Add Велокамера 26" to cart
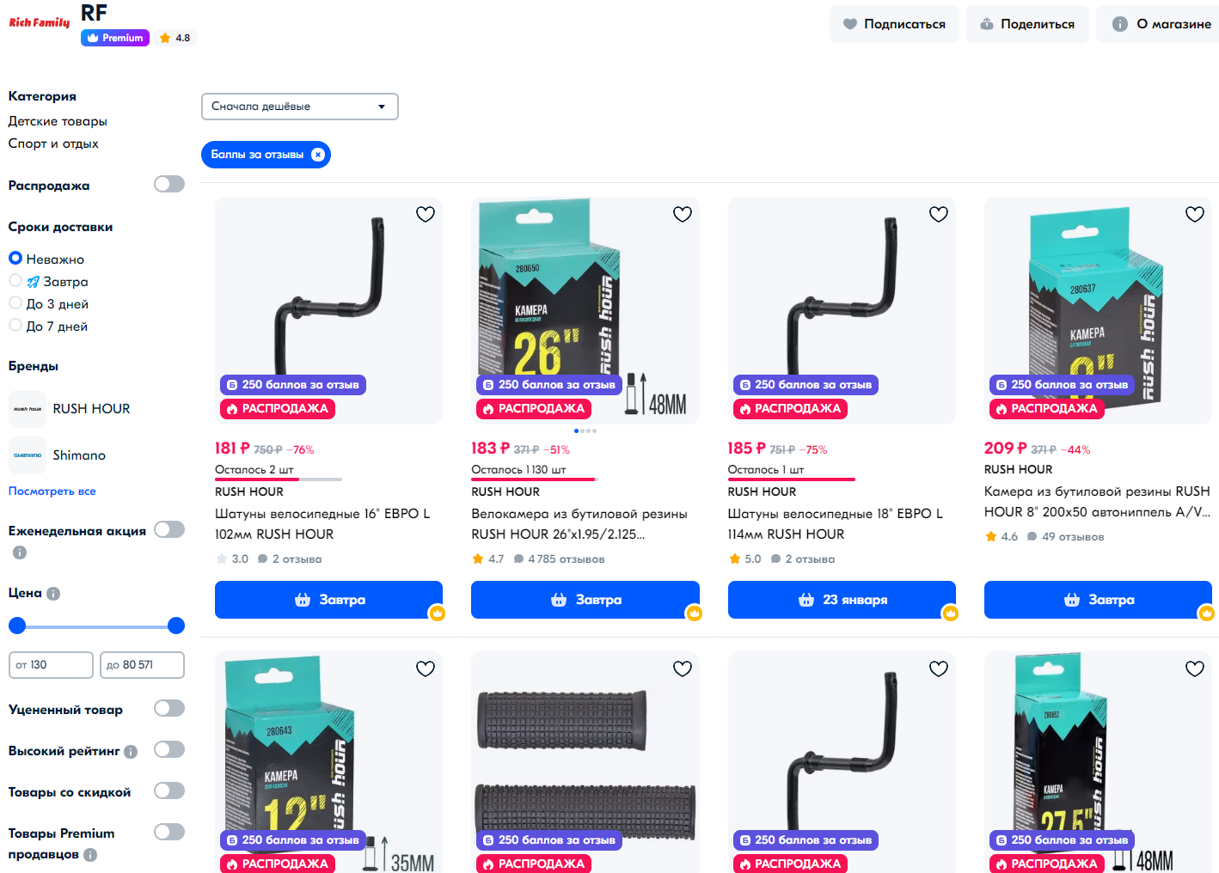 pyautogui.click(x=585, y=600)
